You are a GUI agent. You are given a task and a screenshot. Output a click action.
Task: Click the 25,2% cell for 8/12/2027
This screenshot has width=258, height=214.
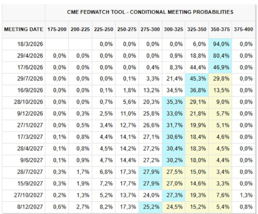151,206
